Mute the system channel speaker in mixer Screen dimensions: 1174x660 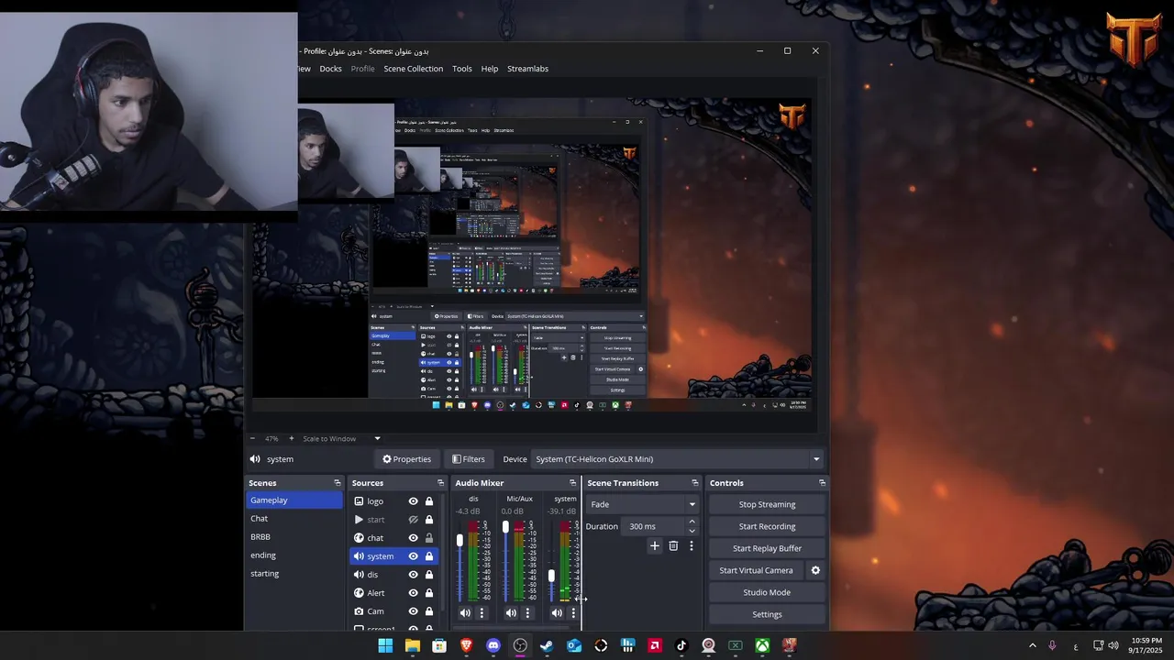pyautogui.click(x=557, y=613)
